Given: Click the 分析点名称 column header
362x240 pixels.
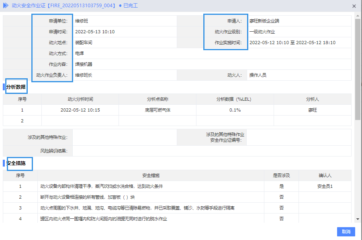Looking at the screenshot, I should pyautogui.click(x=157, y=100).
